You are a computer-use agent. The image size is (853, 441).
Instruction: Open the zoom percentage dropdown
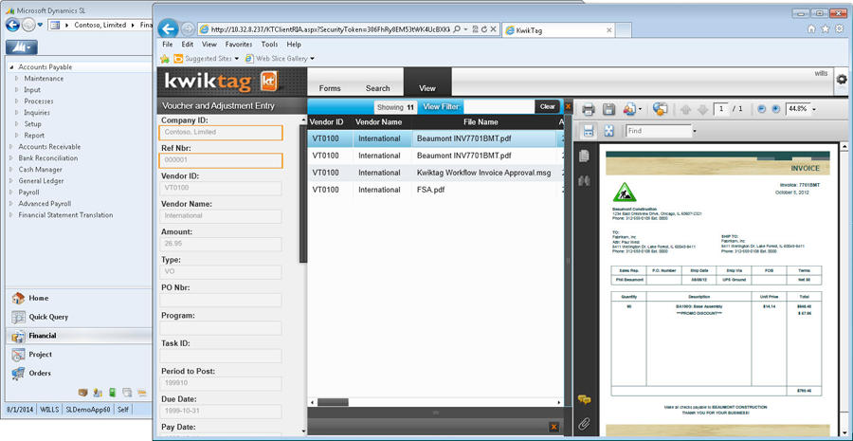[x=814, y=109]
